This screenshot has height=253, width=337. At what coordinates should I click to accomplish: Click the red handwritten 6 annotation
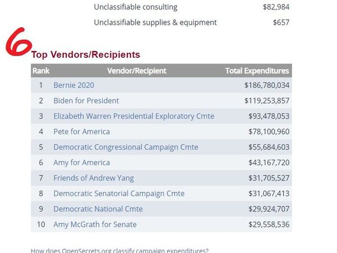[17, 46]
